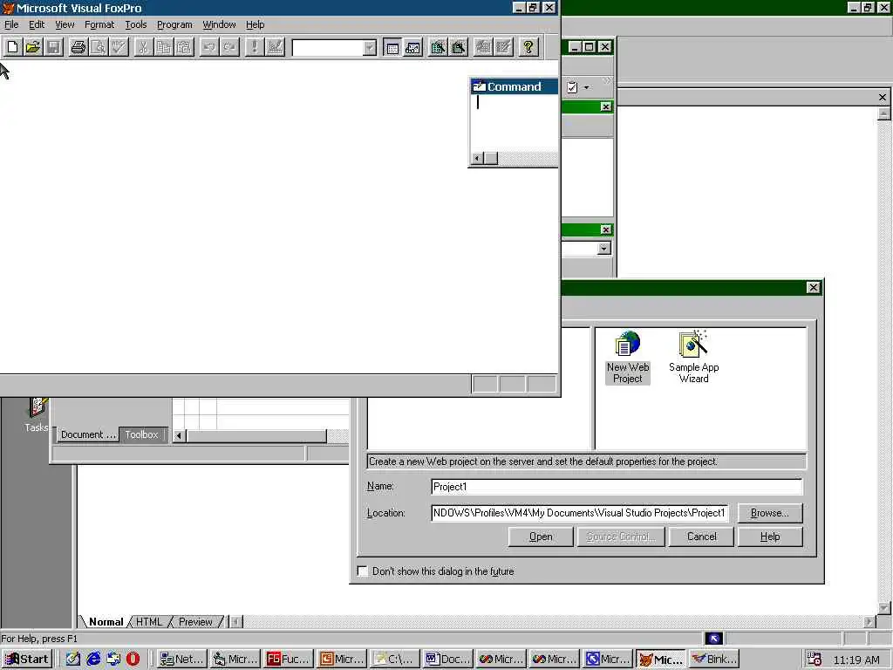893x670 pixels.
Task: Switch to the HTML view tab
Action: tap(149, 621)
